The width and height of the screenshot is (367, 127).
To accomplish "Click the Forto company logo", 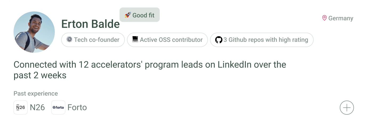I will (58, 108).
